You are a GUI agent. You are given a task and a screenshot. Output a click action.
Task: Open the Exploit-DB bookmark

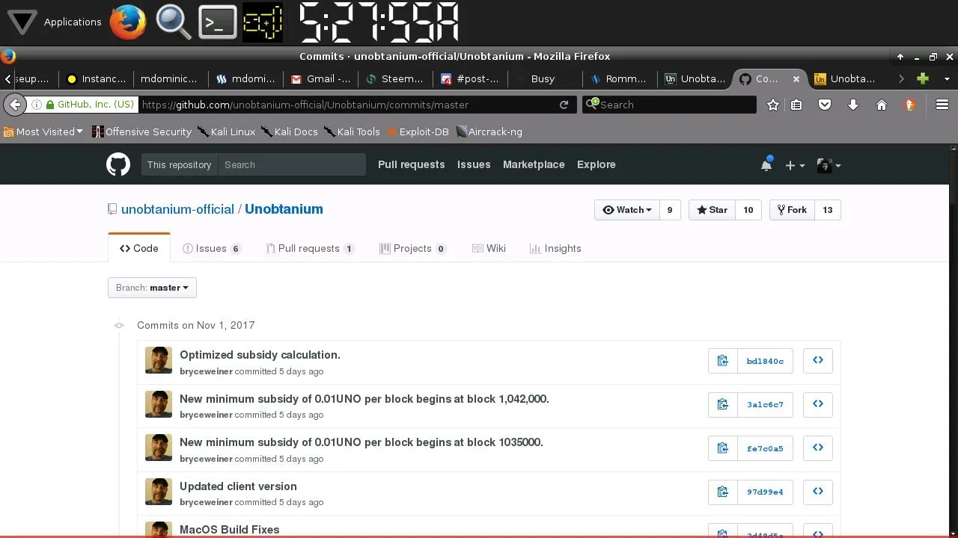[418, 132]
